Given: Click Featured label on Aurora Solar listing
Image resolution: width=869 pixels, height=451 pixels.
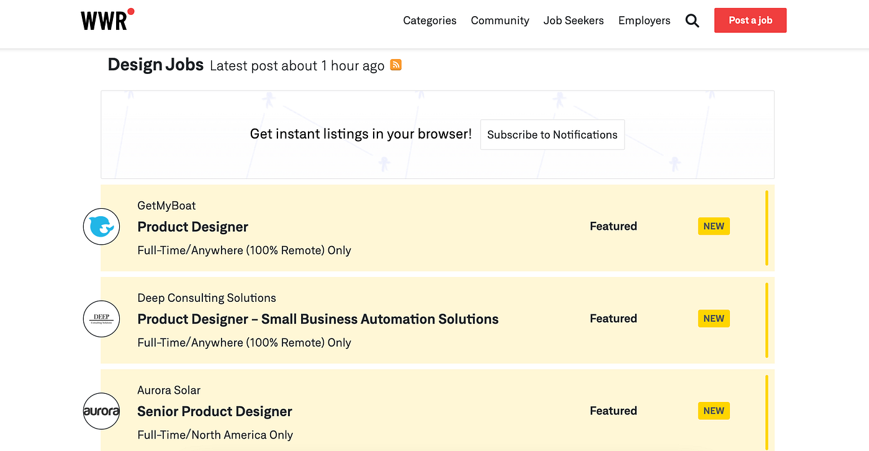Looking at the screenshot, I should pos(613,411).
